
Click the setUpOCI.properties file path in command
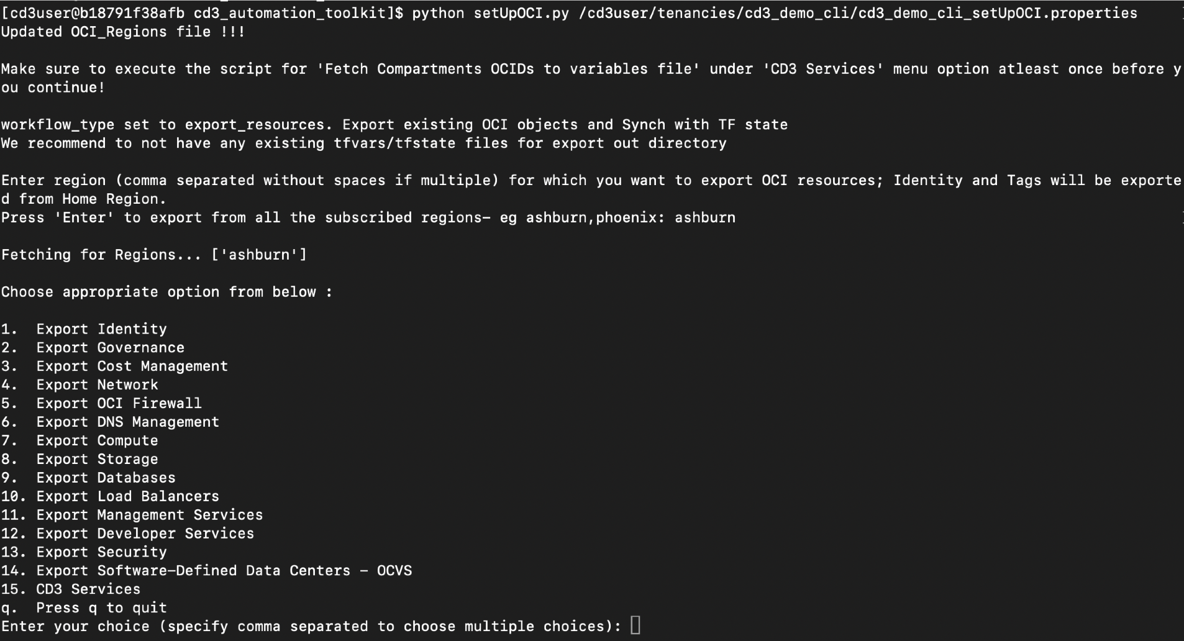pos(858,13)
